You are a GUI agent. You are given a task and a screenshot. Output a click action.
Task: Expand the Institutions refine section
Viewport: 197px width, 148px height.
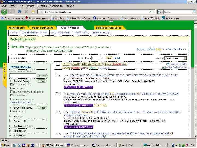click(10, 131)
